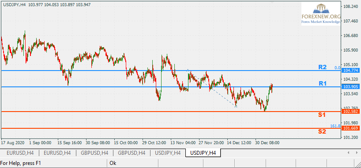Click the 161.8 Fibonacci level label
This screenshot has height=168, width=361.
[x=335, y=126]
